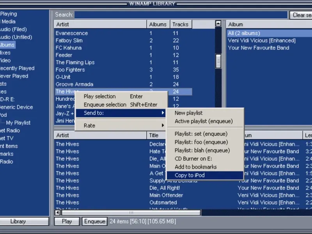Sort by Albums column header
This screenshot has width=312, height=234.
pyautogui.click(x=158, y=24)
